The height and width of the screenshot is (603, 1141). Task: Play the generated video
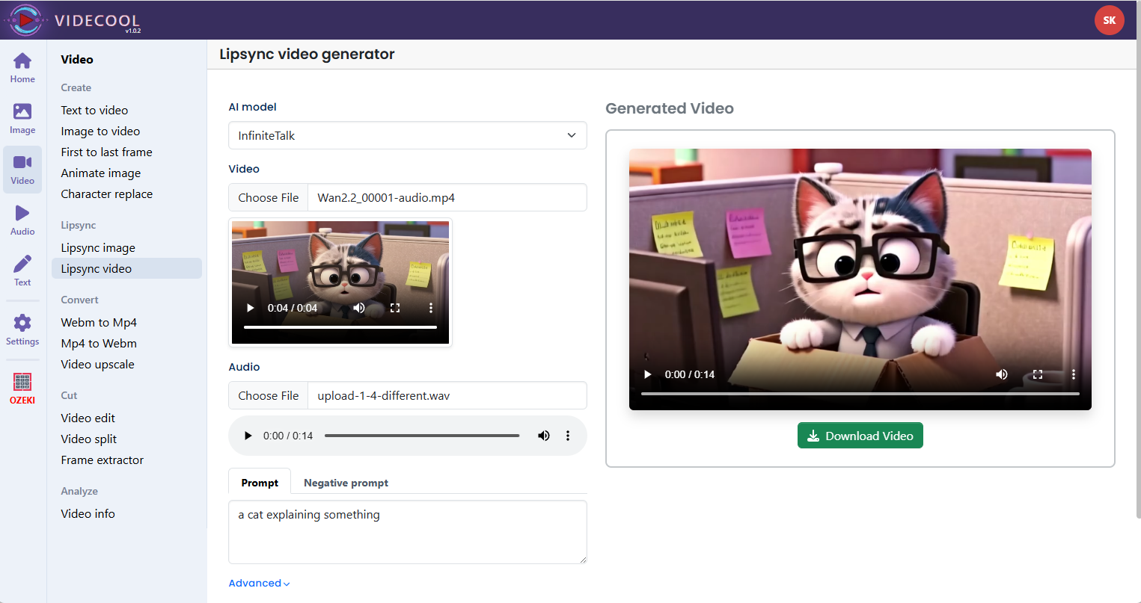coord(648,374)
